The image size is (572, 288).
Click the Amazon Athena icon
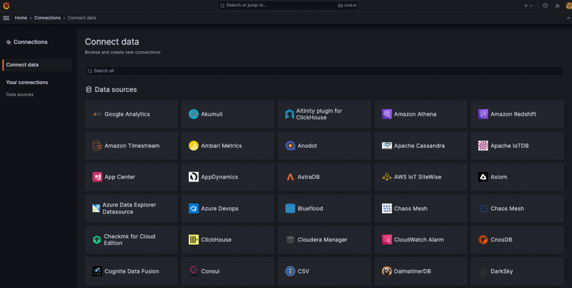tap(387, 114)
